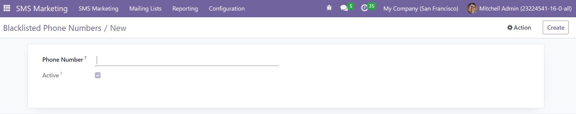This screenshot has height=114, width=576.
Task: Open the Mailing Lists menu
Action: [x=145, y=8]
